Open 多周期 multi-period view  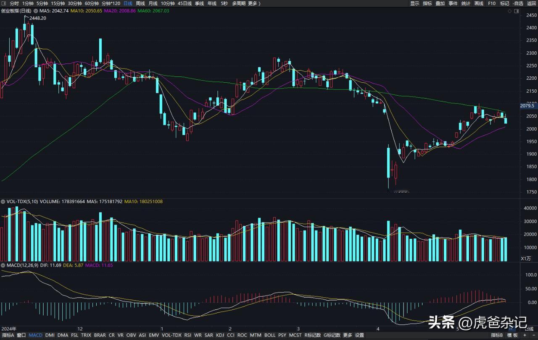coord(239,3)
